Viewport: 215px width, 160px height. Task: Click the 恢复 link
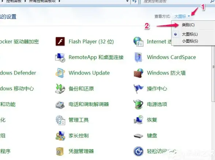152,120
